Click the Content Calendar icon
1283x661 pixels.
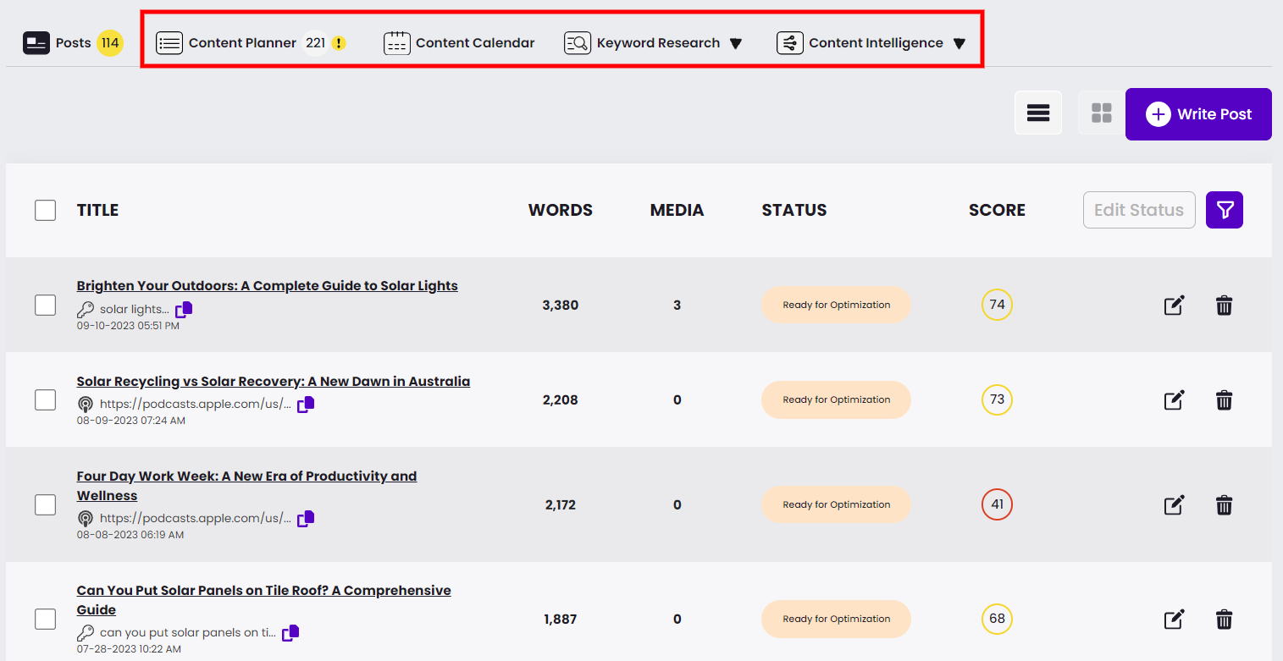[397, 42]
